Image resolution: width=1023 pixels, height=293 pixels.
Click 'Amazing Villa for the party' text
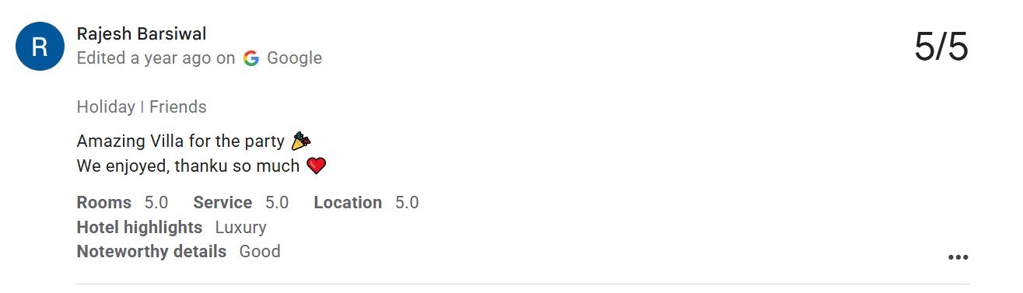pos(181,141)
